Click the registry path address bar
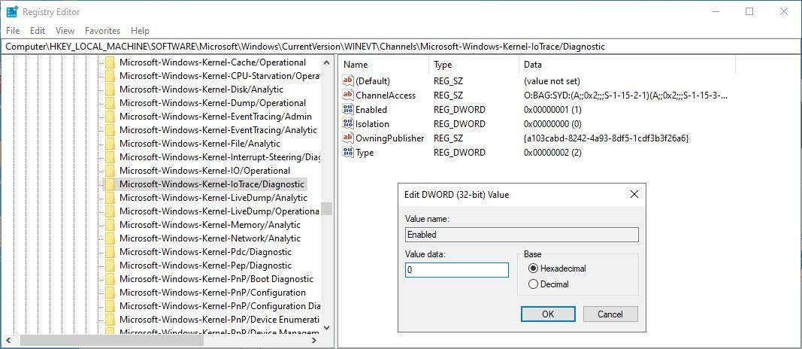This screenshot has height=349, width=802. click(x=401, y=47)
